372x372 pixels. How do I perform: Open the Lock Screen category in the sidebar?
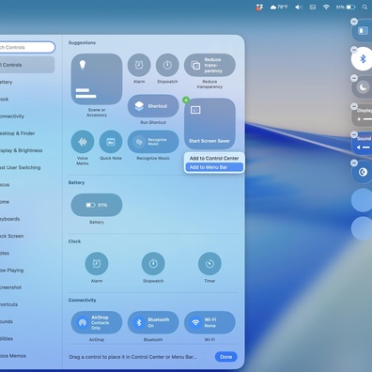[x=26, y=236]
